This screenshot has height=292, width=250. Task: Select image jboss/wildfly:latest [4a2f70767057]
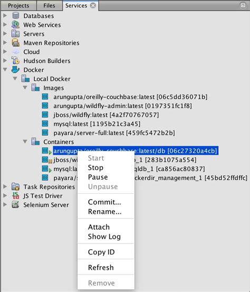pyautogui.click(x=106, y=115)
